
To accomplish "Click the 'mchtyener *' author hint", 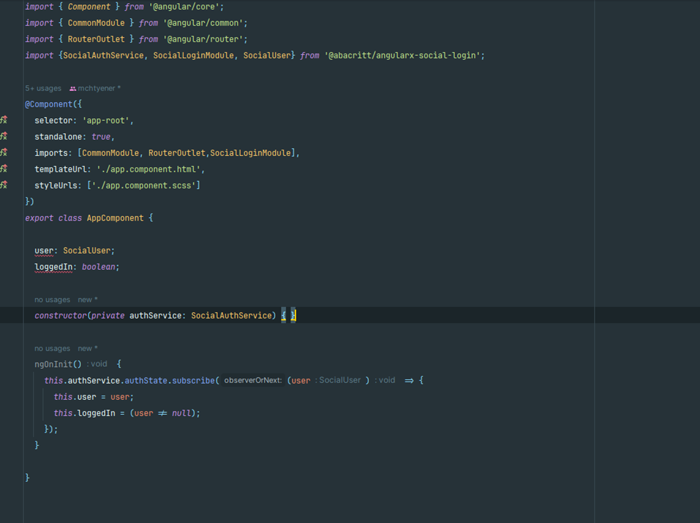I will click(x=99, y=88).
